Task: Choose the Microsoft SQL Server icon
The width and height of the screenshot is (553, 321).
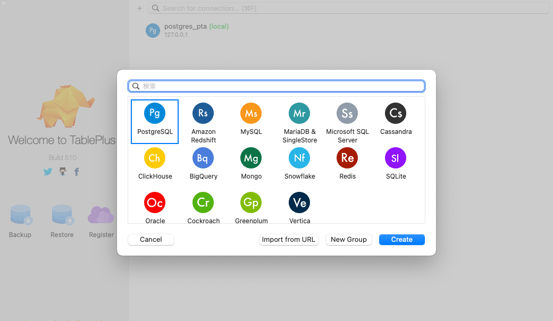Action: pos(347,113)
